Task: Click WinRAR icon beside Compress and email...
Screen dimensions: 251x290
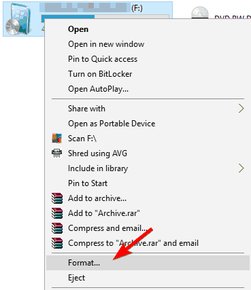Action: (57, 228)
